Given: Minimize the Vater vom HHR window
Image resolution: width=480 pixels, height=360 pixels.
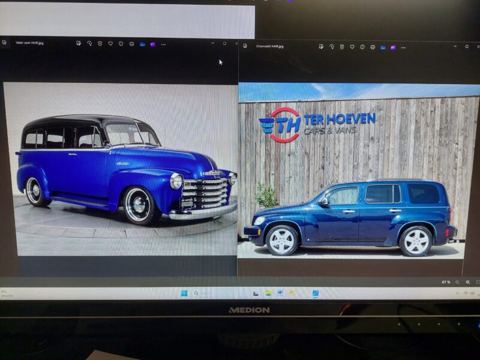Looking at the screenshot, I should pos(213,43).
